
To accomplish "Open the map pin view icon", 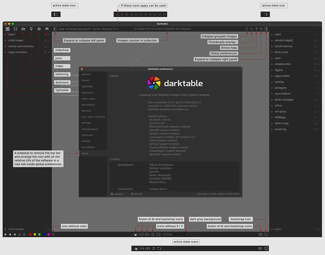I will pyautogui.click(x=31, y=29).
